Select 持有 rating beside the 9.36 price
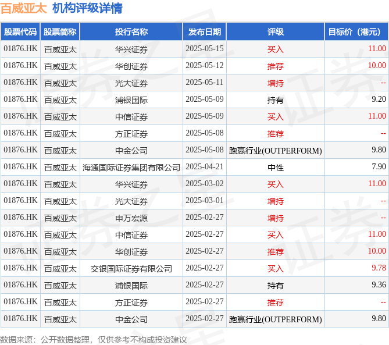The height and width of the screenshot is (345, 389). point(276,286)
